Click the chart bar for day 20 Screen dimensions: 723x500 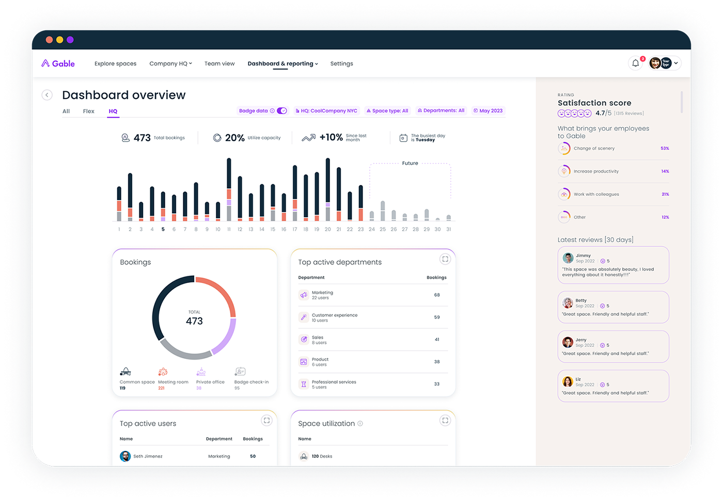pos(327,190)
